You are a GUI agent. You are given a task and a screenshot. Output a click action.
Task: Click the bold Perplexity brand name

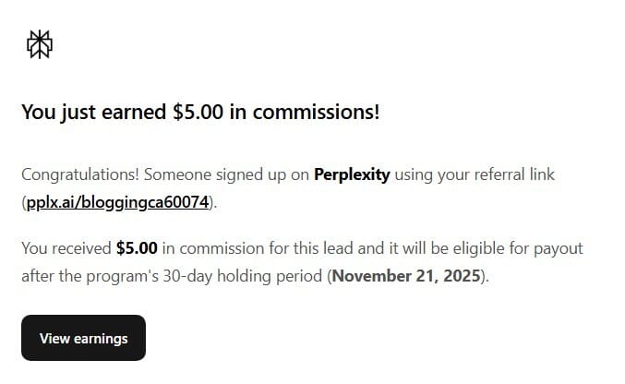coord(352,174)
